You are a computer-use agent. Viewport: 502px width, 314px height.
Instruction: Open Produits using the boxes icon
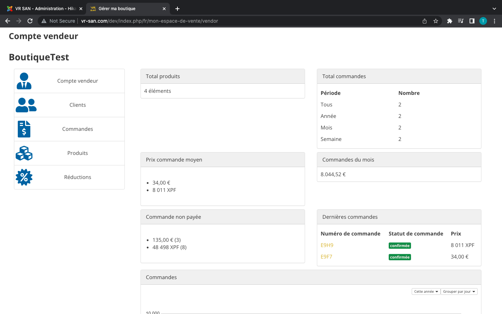pos(24,153)
